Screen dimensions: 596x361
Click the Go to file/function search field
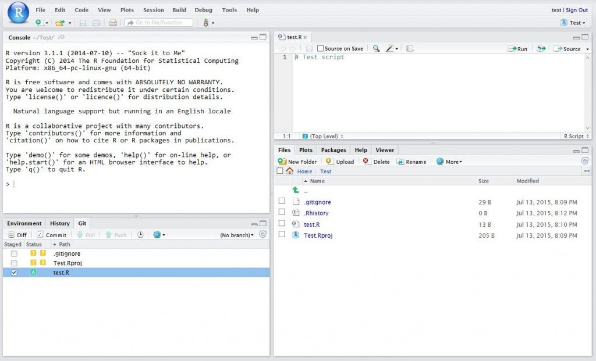(x=157, y=22)
